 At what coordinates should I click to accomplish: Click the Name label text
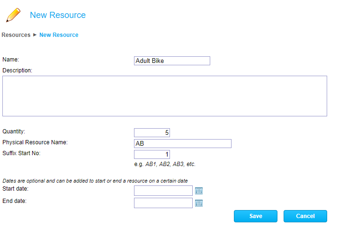coord(10,60)
